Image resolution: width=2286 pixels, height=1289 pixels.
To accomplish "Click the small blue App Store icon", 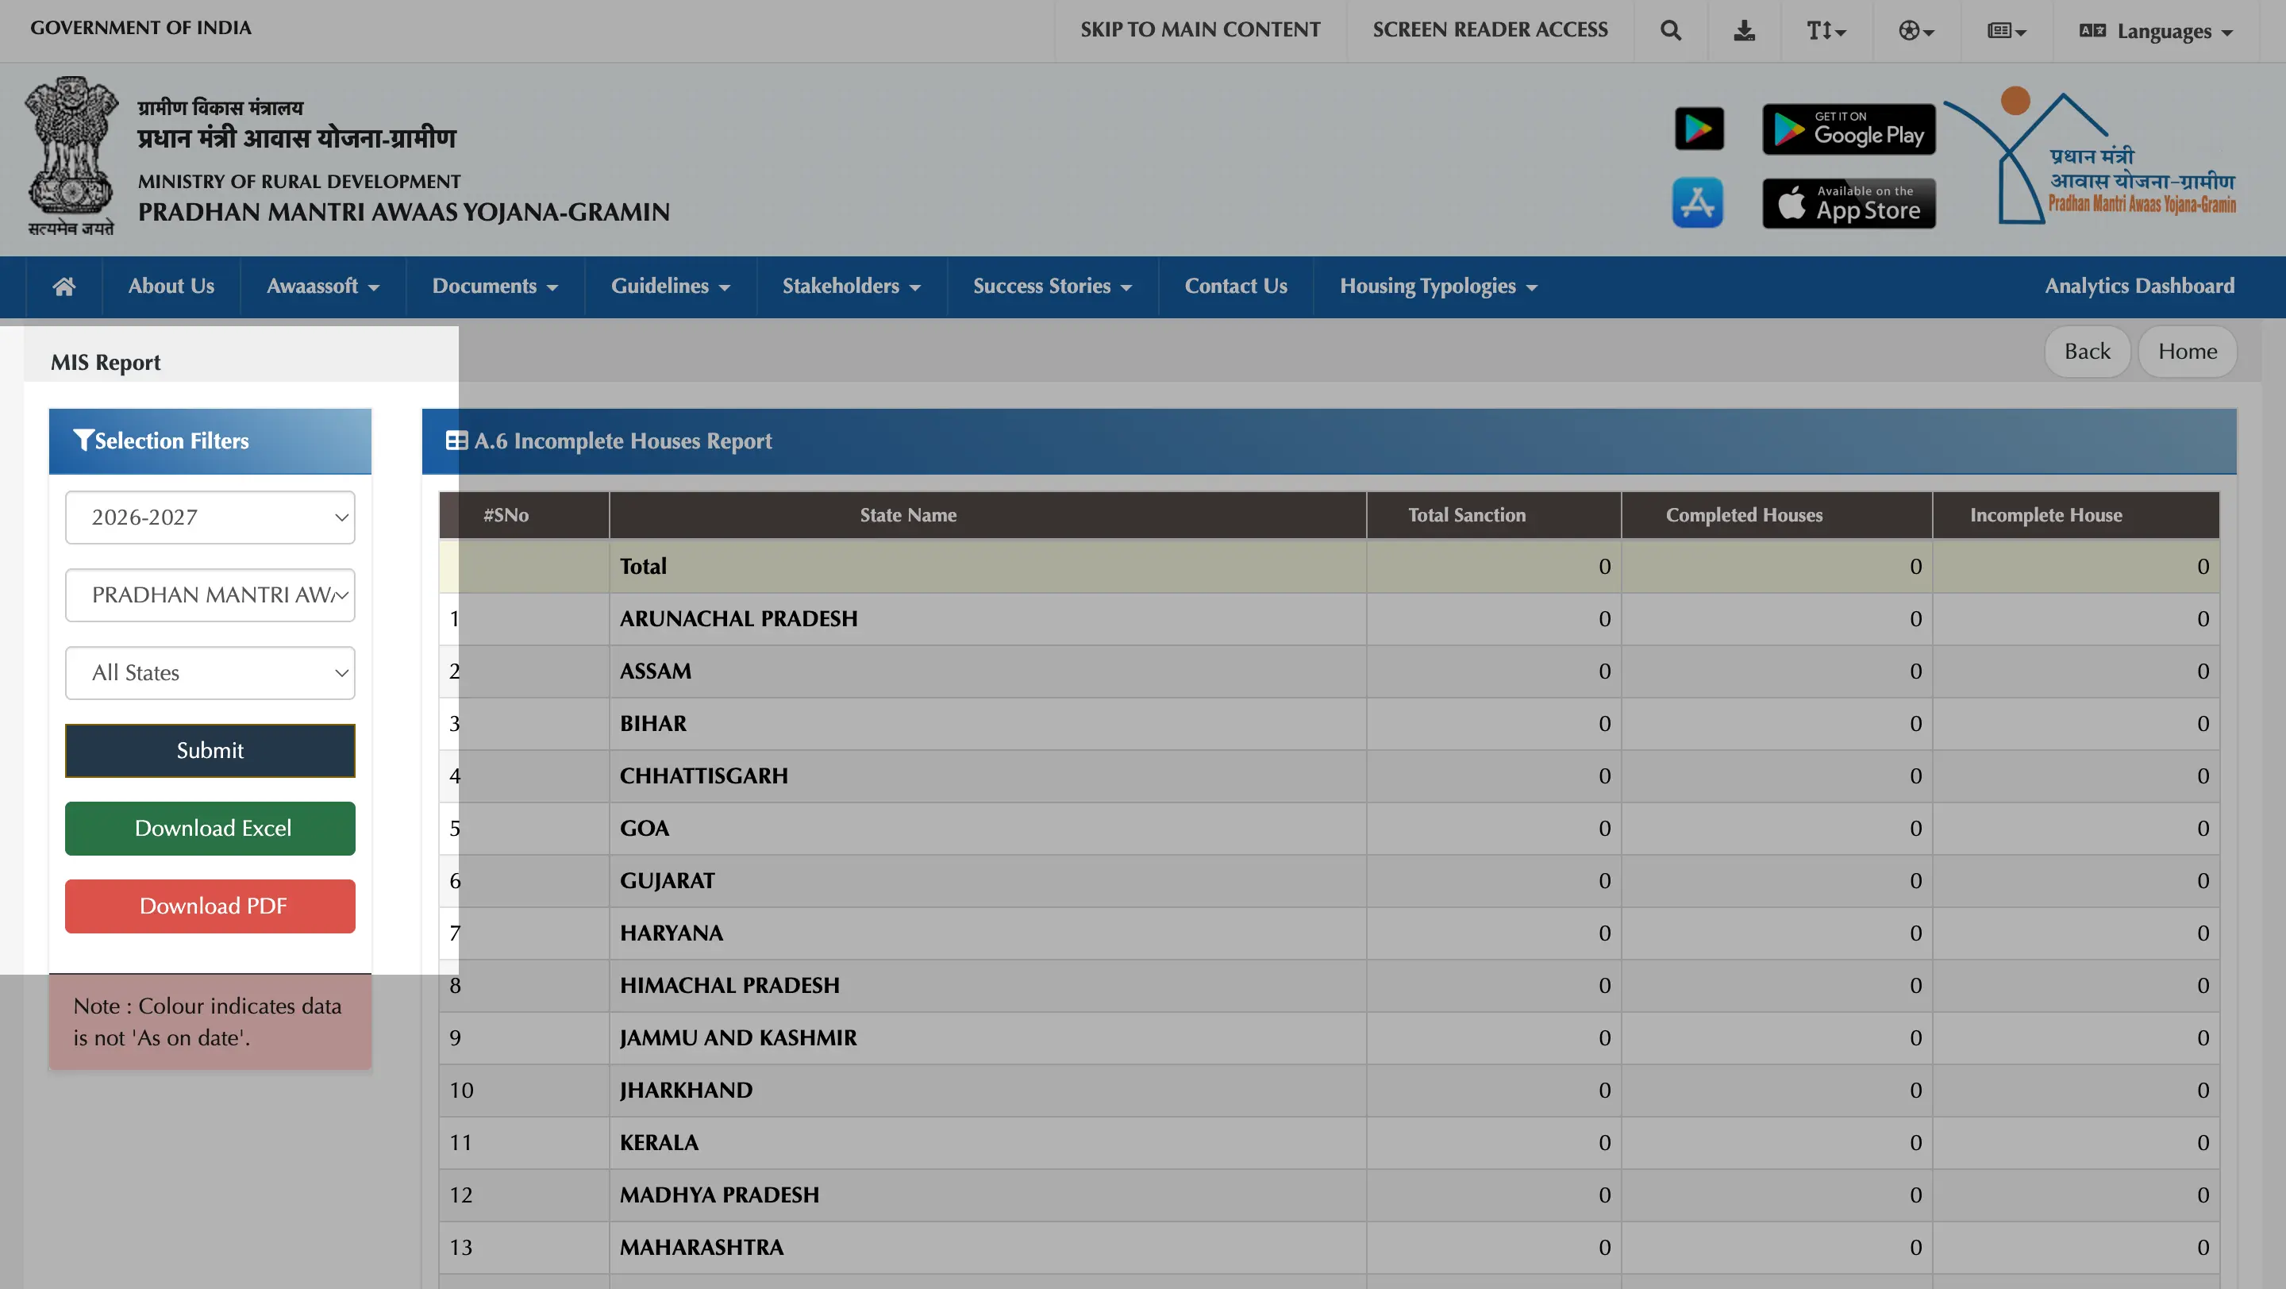I will tap(1698, 203).
